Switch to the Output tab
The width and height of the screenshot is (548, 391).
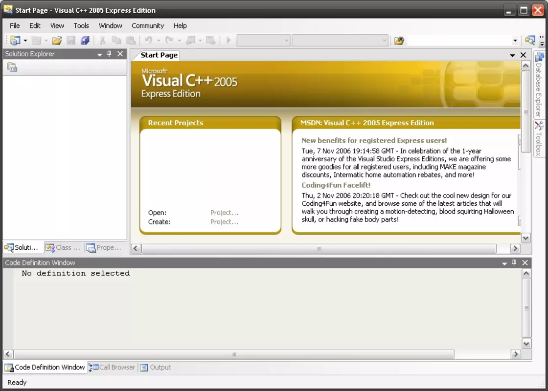156,367
